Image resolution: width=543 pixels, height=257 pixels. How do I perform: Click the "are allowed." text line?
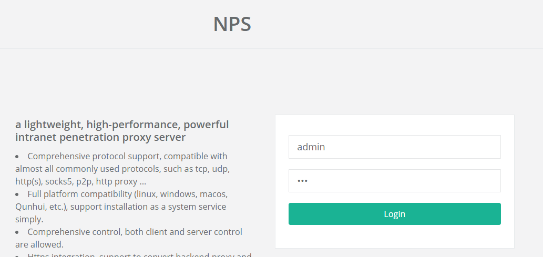tap(39, 244)
